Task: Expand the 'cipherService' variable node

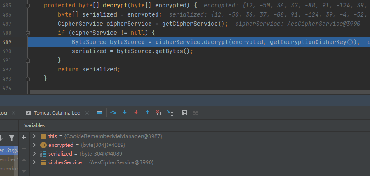Action: coord(35,162)
